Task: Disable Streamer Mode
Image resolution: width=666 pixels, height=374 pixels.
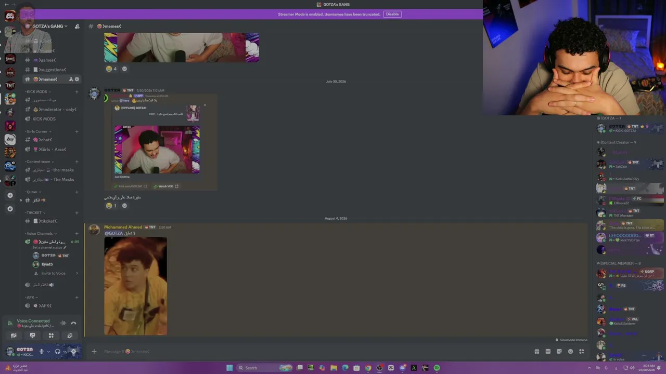Action: point(392,14)
